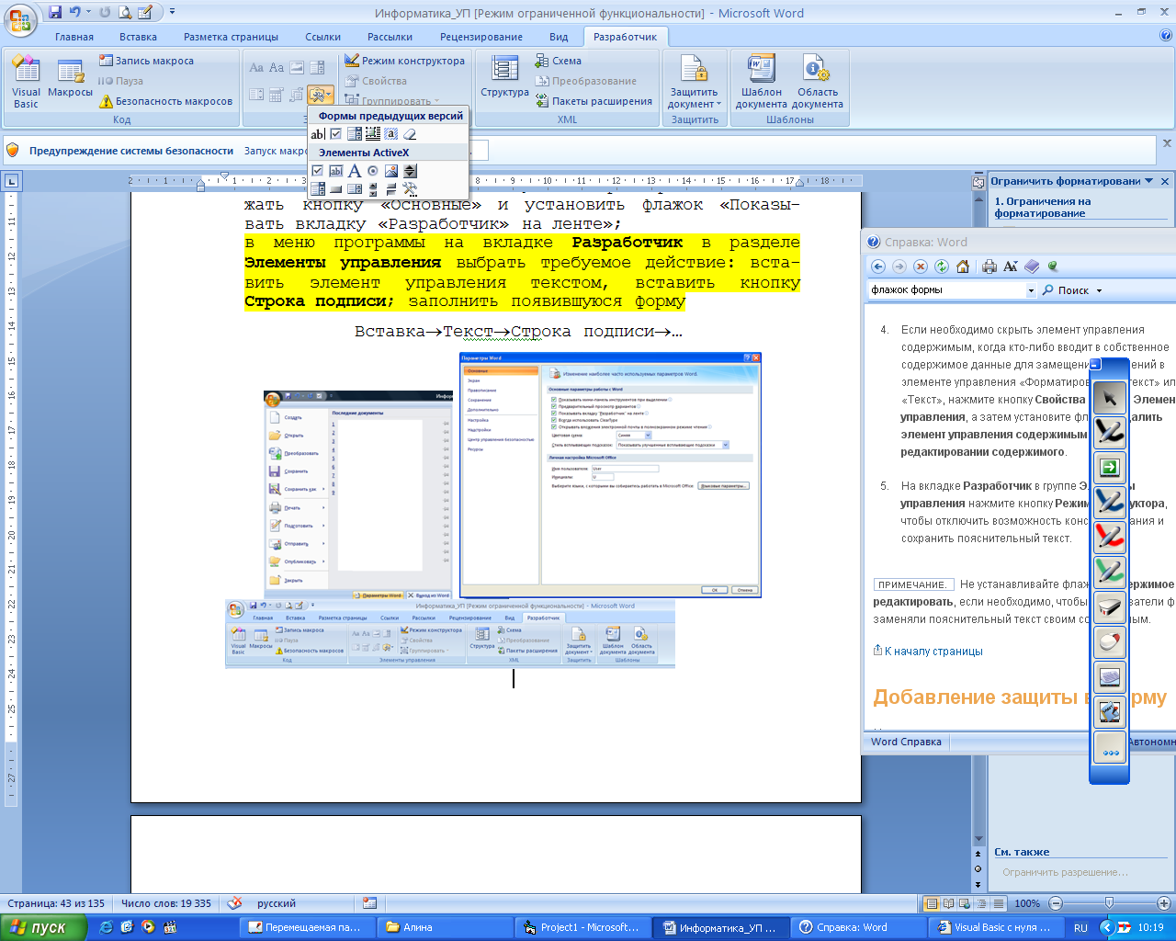
Task: Insert legacy frame from old forms
Action: (x=373, y=134)
